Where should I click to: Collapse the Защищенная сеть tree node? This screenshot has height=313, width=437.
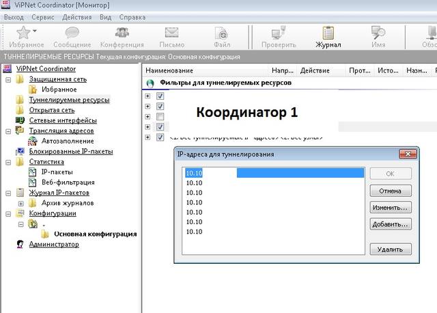pyautogui.click(x=8, y=79)
